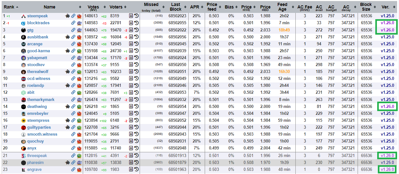Open therealwolf witness name link

point(38,71)
